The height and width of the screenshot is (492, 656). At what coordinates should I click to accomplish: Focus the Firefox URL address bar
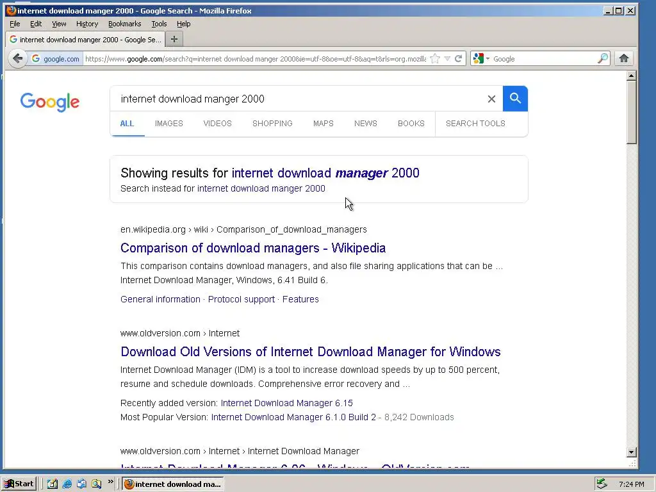click(255, 58)
